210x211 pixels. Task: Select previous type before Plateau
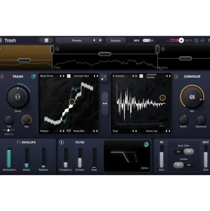(61, 131)
